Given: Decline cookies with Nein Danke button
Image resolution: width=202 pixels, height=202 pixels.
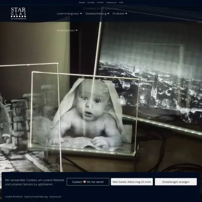Looking at the screenshot, I should coord(132,182).
